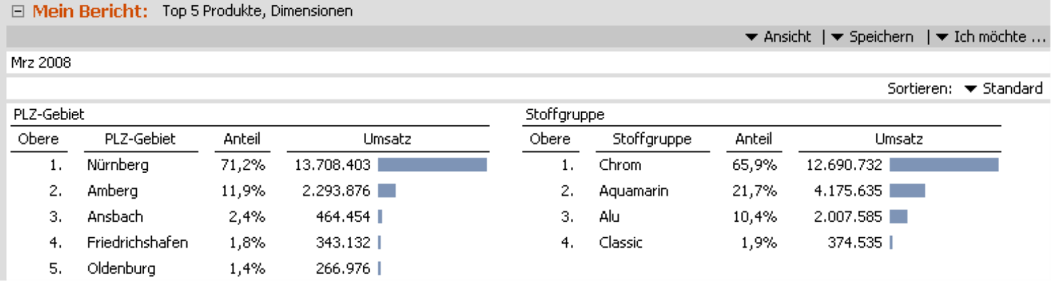Click the Mein Bericht title
This screenshot has width=1051, height=281.
(x=90, y=11)
